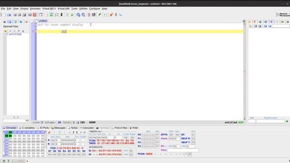Click the Save as toolbar icon

tap(19, 15)
